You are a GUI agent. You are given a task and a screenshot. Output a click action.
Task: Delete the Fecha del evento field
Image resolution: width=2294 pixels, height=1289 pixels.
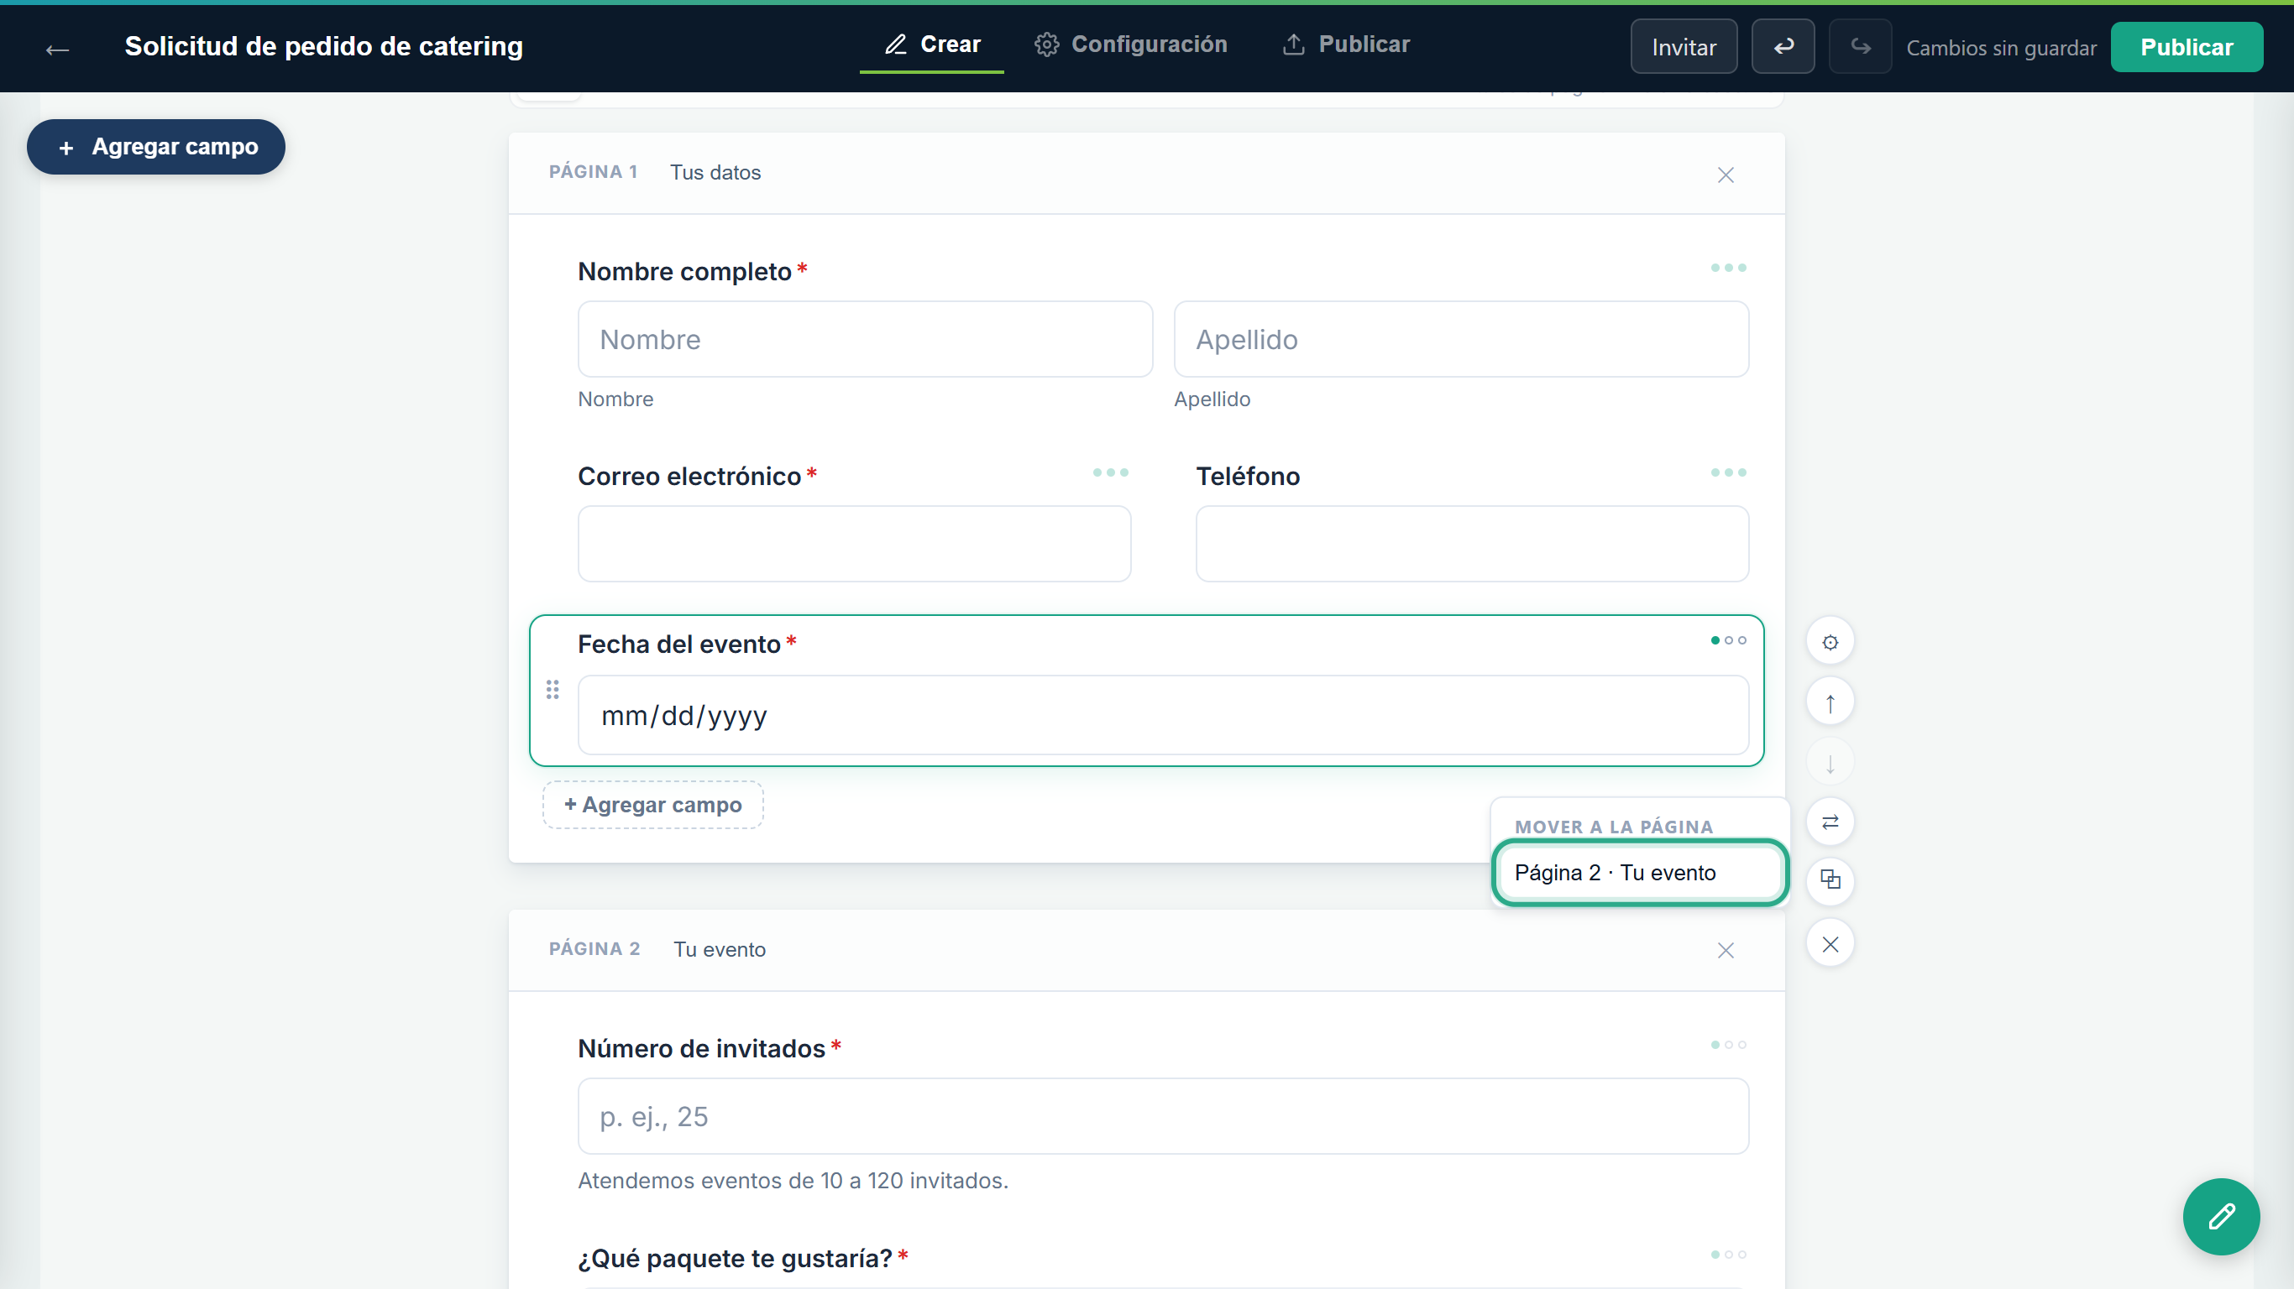click(1830, 944)
